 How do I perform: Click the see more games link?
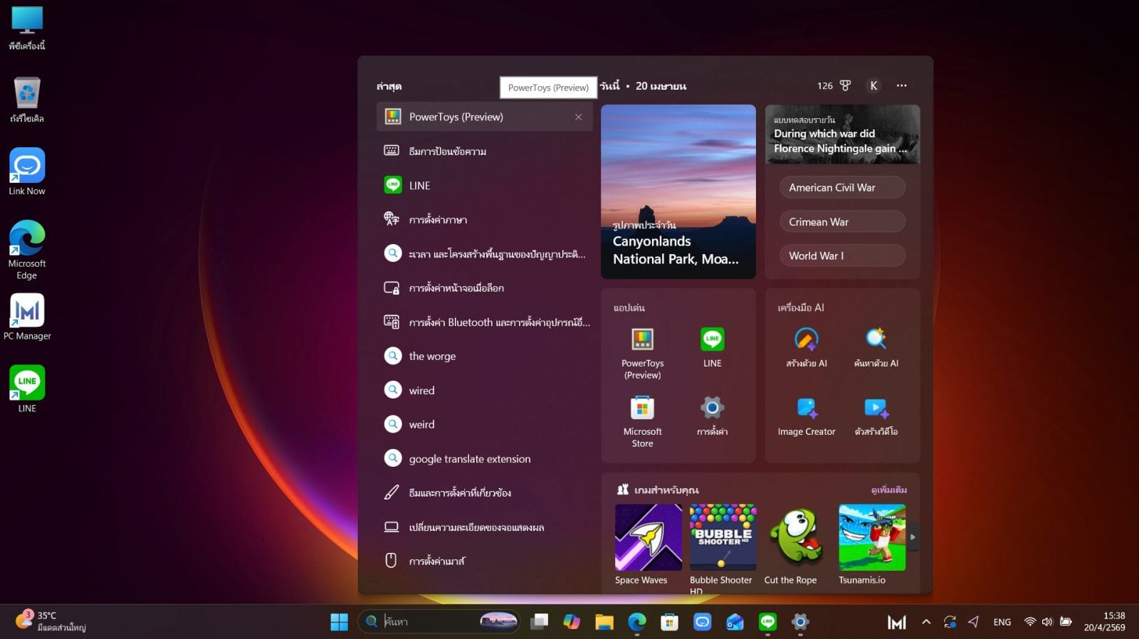pyautogui.click(x=888, y=490)
